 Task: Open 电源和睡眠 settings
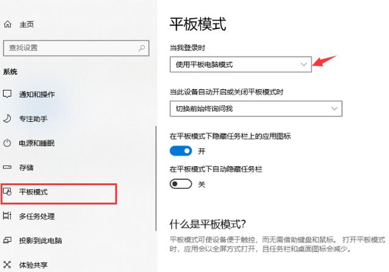tap(36, 143)
